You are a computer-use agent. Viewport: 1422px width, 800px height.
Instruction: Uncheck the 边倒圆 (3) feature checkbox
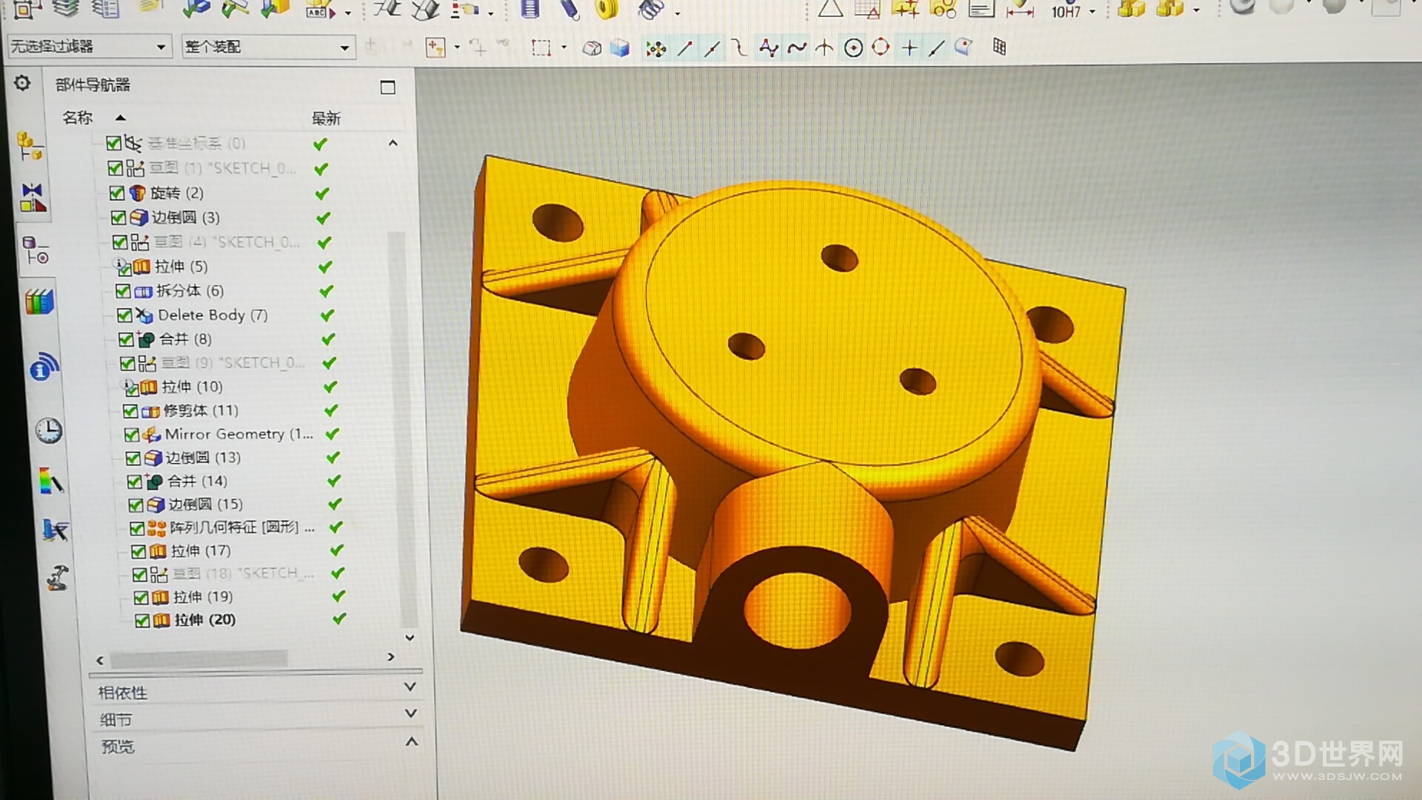[x=118, y=218]
